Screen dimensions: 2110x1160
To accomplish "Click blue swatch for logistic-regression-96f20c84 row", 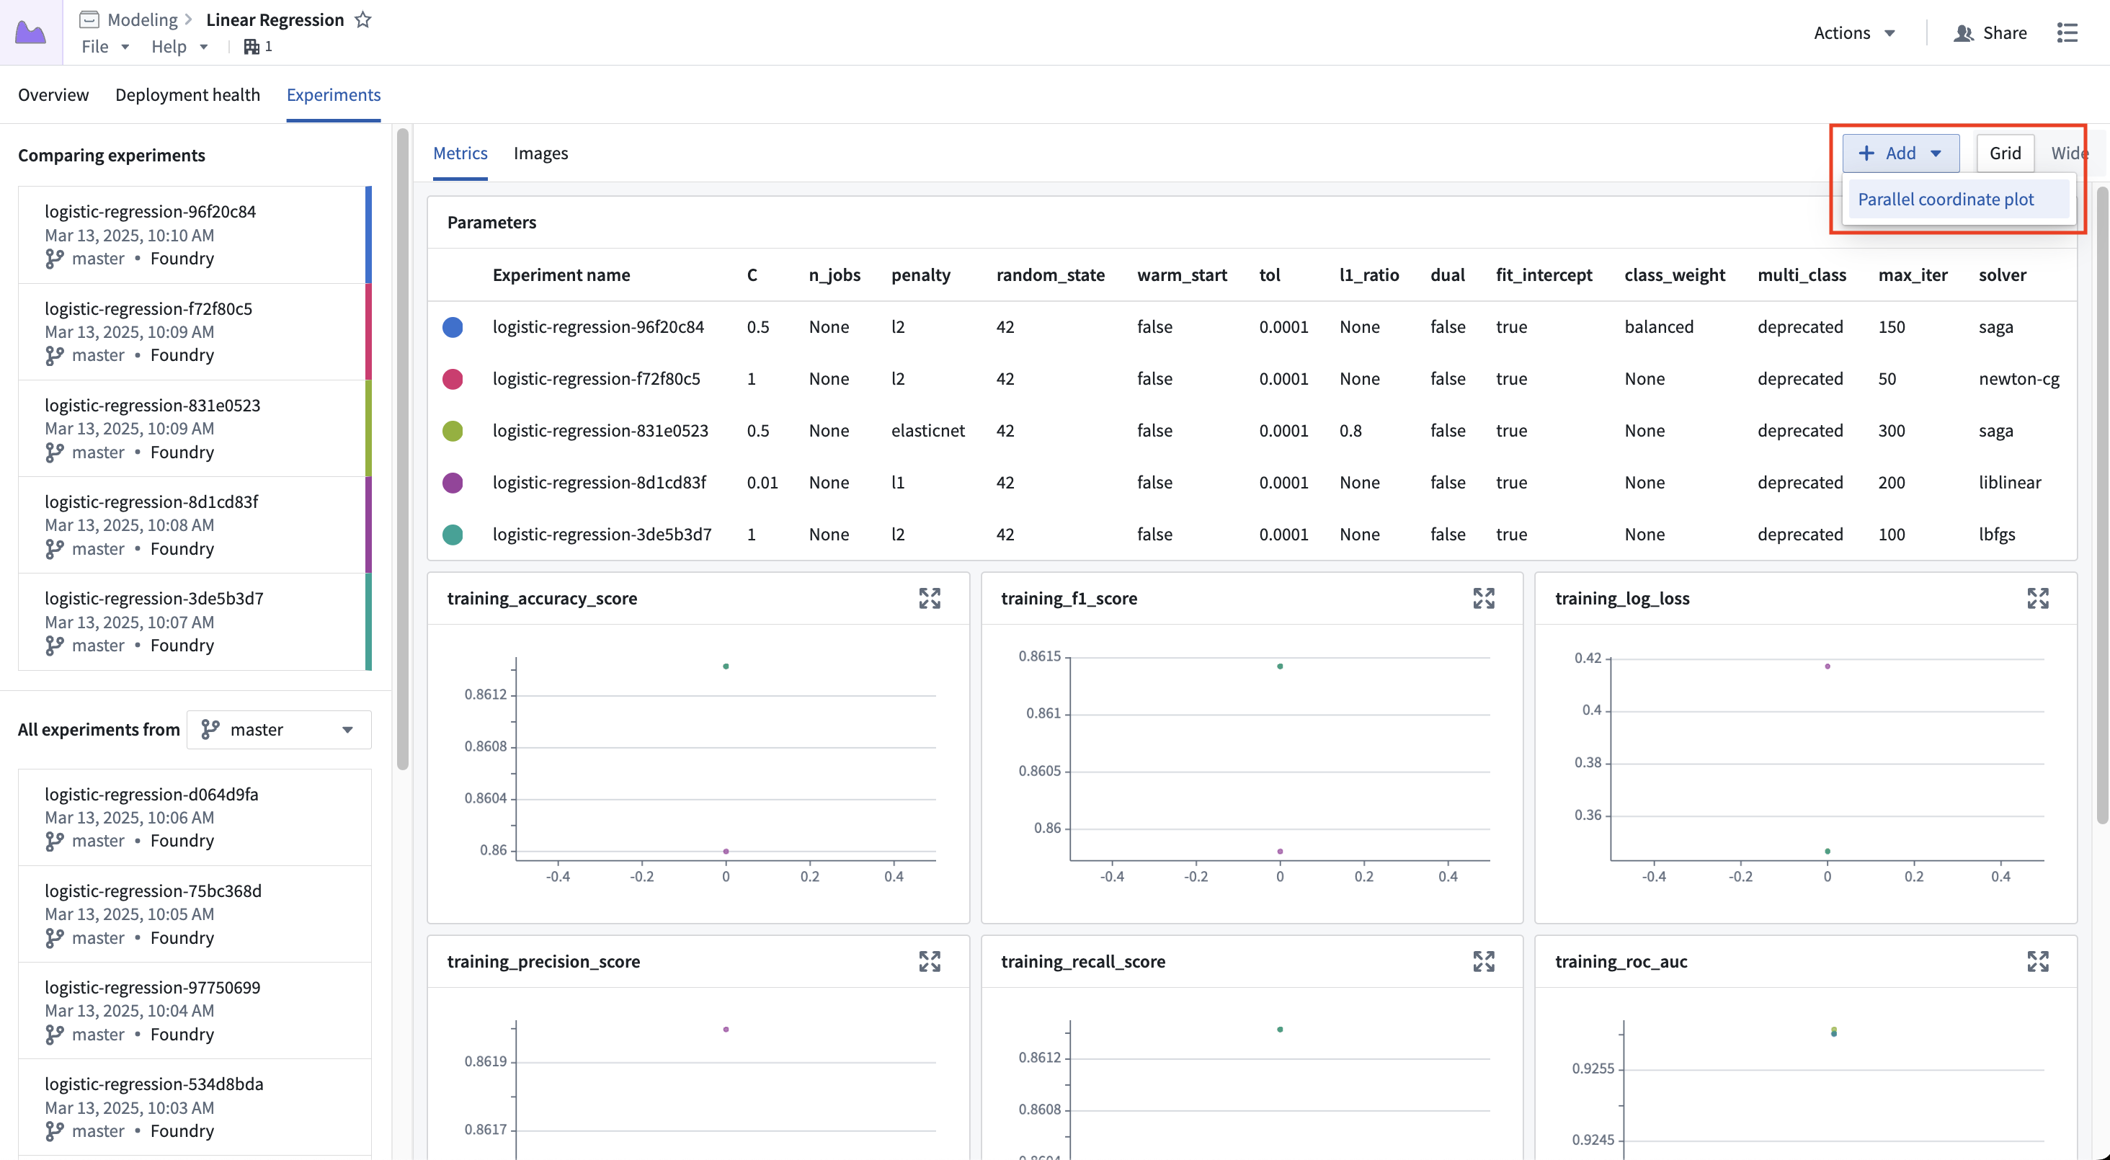I will tap(452, 327).
